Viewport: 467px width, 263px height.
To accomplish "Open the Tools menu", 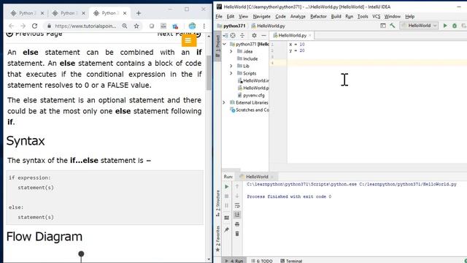I will [x=363, y=16].
